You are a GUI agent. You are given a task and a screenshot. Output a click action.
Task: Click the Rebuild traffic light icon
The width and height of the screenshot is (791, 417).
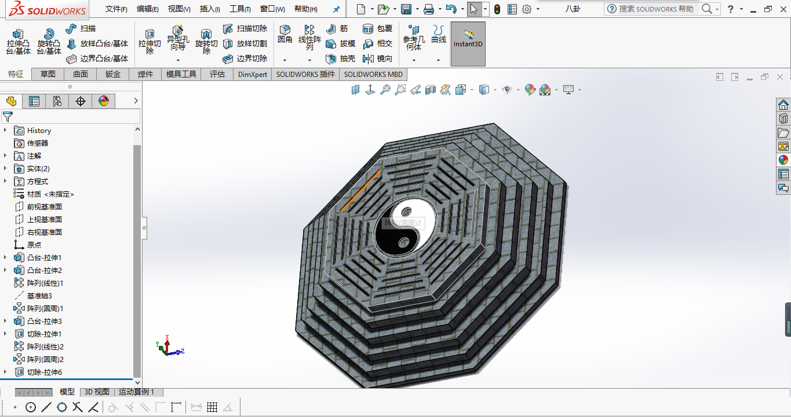point(497,9)
